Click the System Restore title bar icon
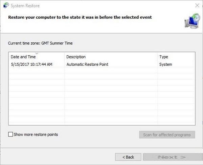The image size is (203, 165). 6,5
